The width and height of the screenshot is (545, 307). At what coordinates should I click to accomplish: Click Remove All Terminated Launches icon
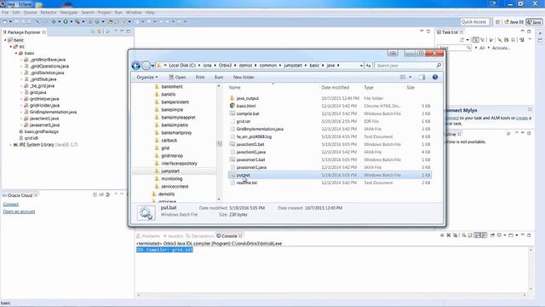tap(455, 235)
